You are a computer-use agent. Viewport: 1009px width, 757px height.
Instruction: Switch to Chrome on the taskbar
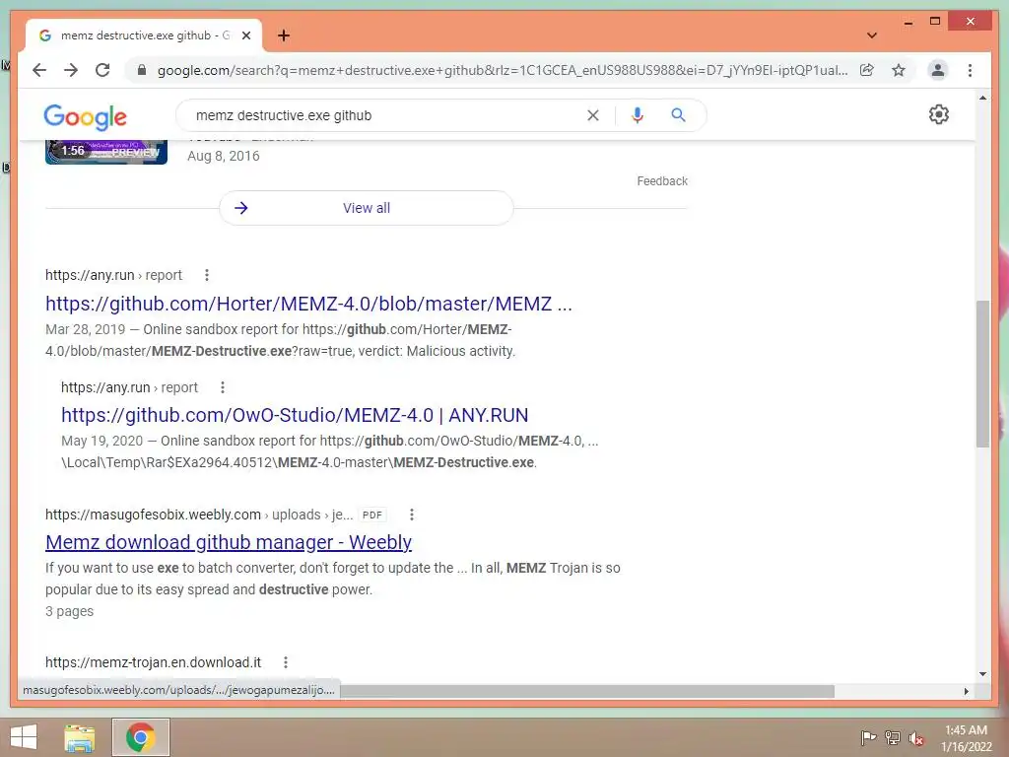click(140, 737)
